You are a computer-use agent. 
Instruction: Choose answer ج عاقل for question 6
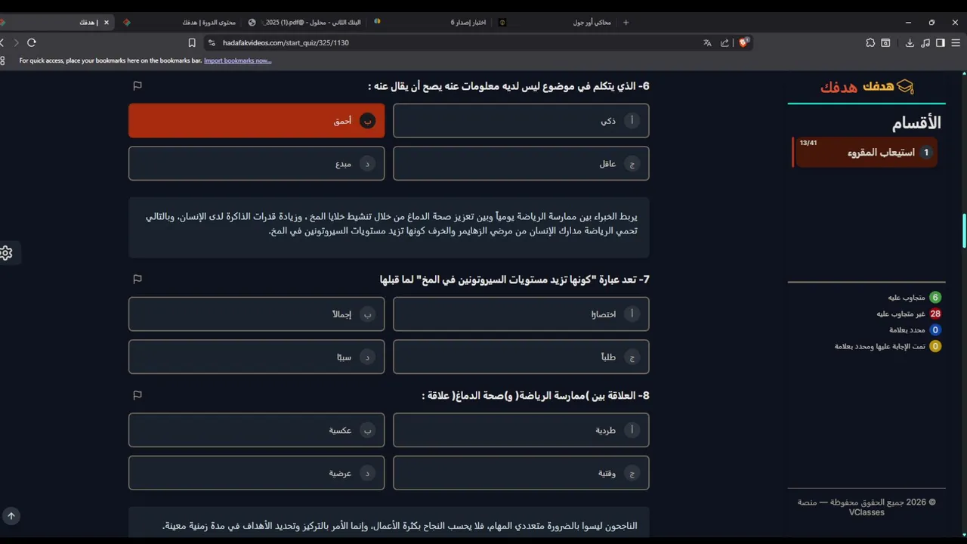pos(521,163)
